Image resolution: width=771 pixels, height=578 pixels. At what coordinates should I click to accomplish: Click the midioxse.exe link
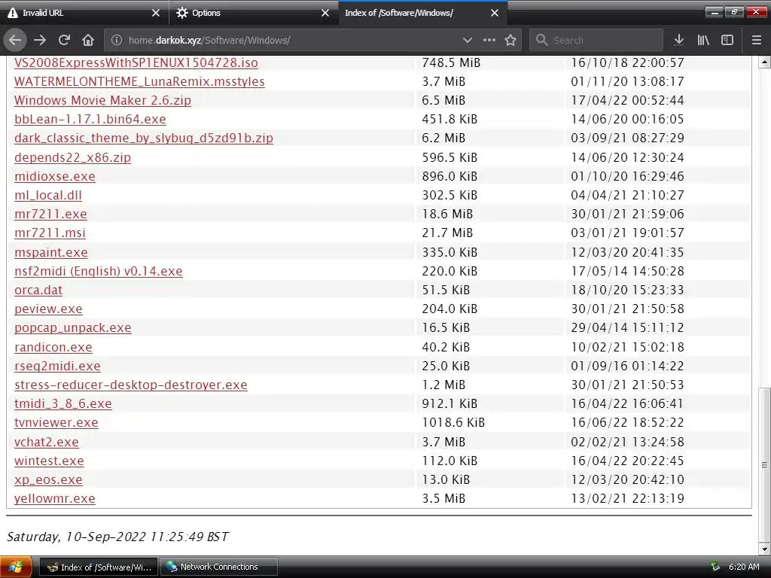(x=54, y=176)
